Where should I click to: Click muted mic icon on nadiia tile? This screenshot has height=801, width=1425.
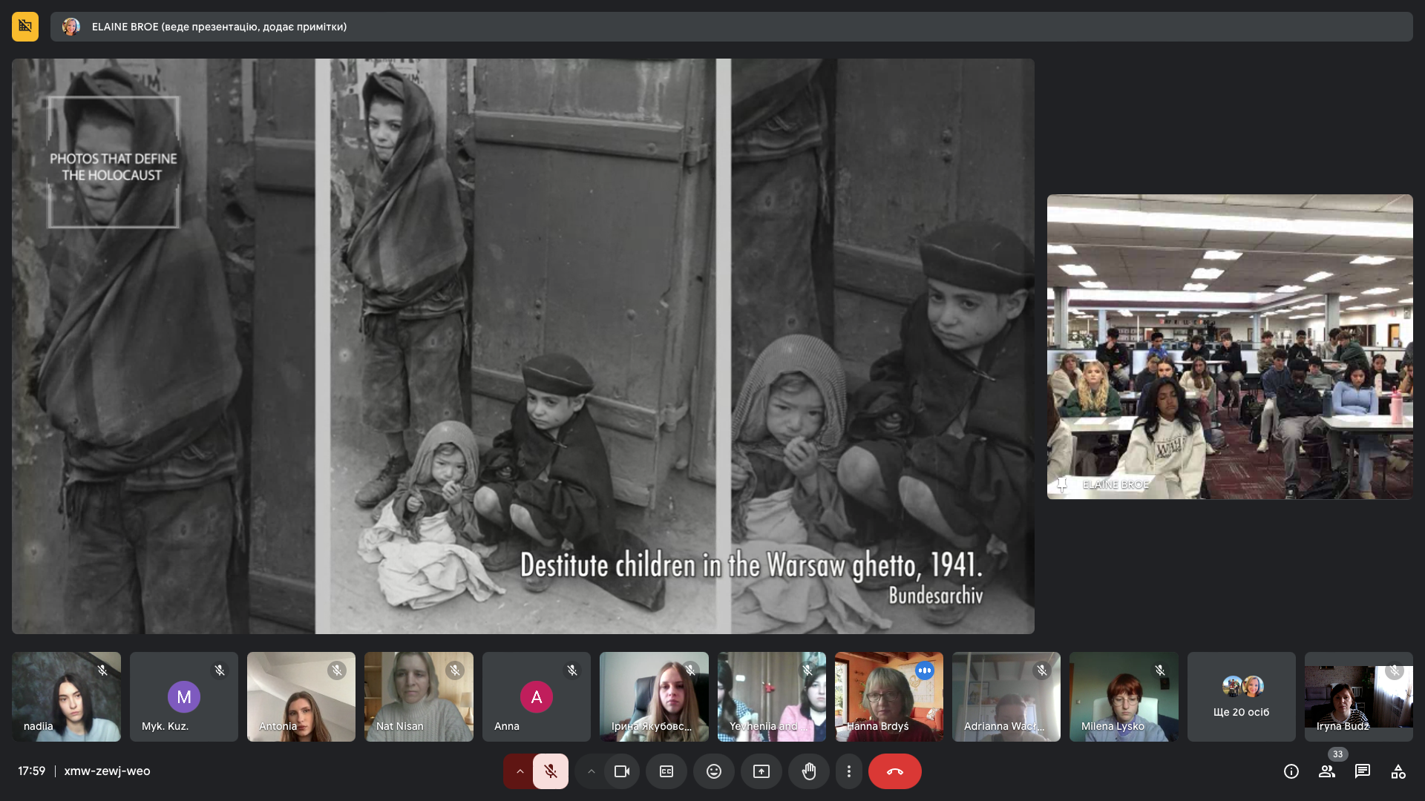coord(102,670)
